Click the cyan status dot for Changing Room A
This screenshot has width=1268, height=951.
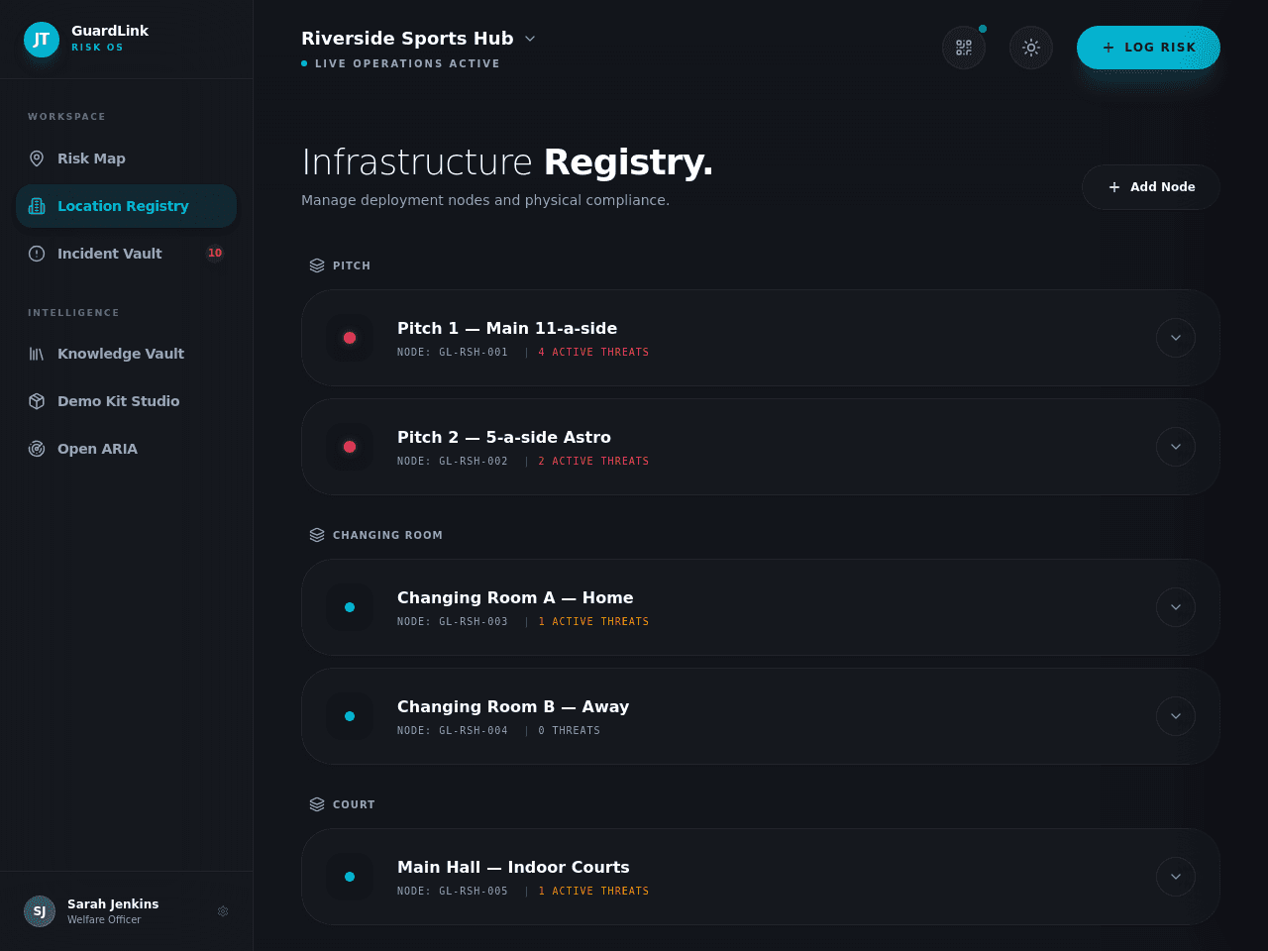click(x=350, y=607)
